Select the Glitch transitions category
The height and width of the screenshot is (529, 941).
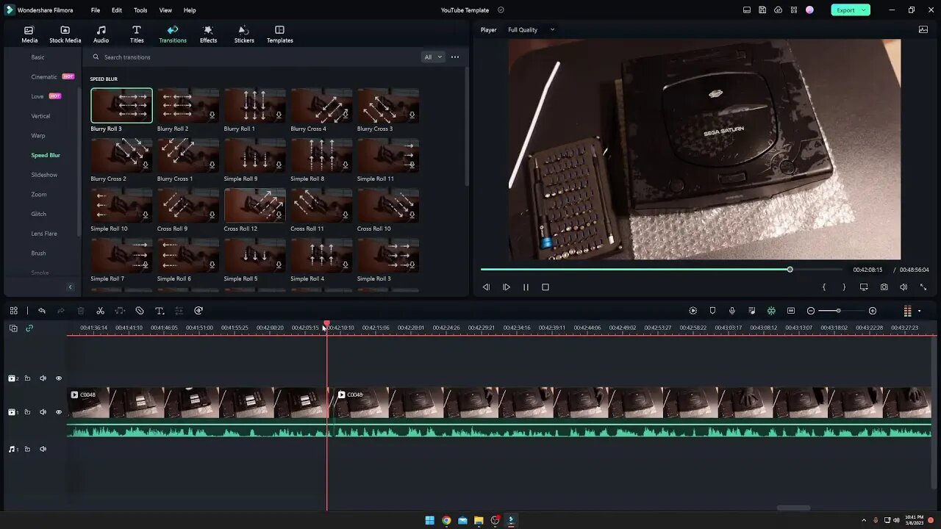pos(39,214)
